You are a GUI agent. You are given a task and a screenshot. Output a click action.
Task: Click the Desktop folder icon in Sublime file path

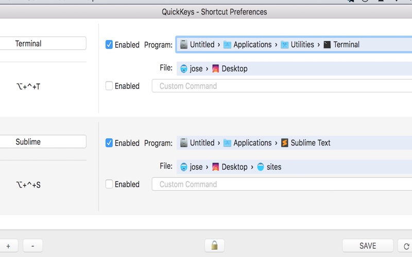click(215, 167)
